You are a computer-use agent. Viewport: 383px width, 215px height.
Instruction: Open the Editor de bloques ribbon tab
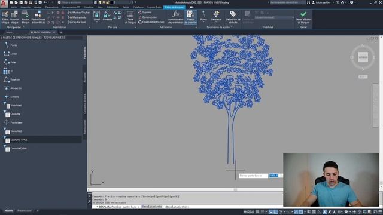[174, 7]
